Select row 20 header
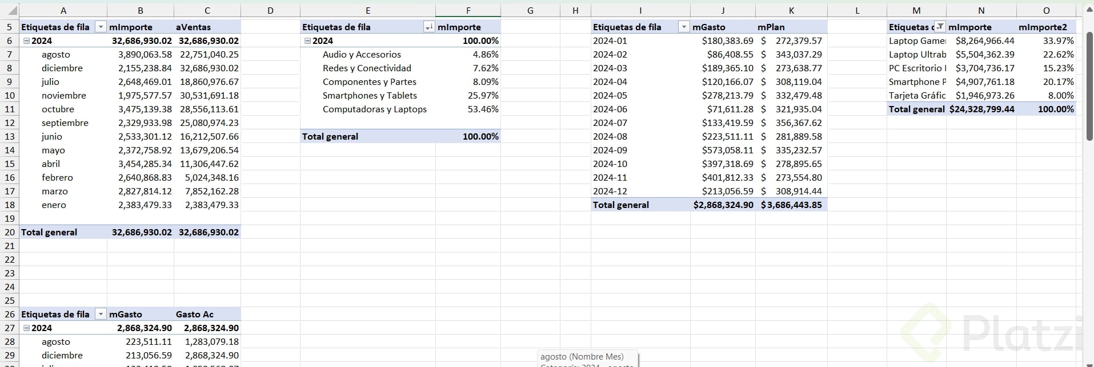1094x367 pixels. pos(10,232)
